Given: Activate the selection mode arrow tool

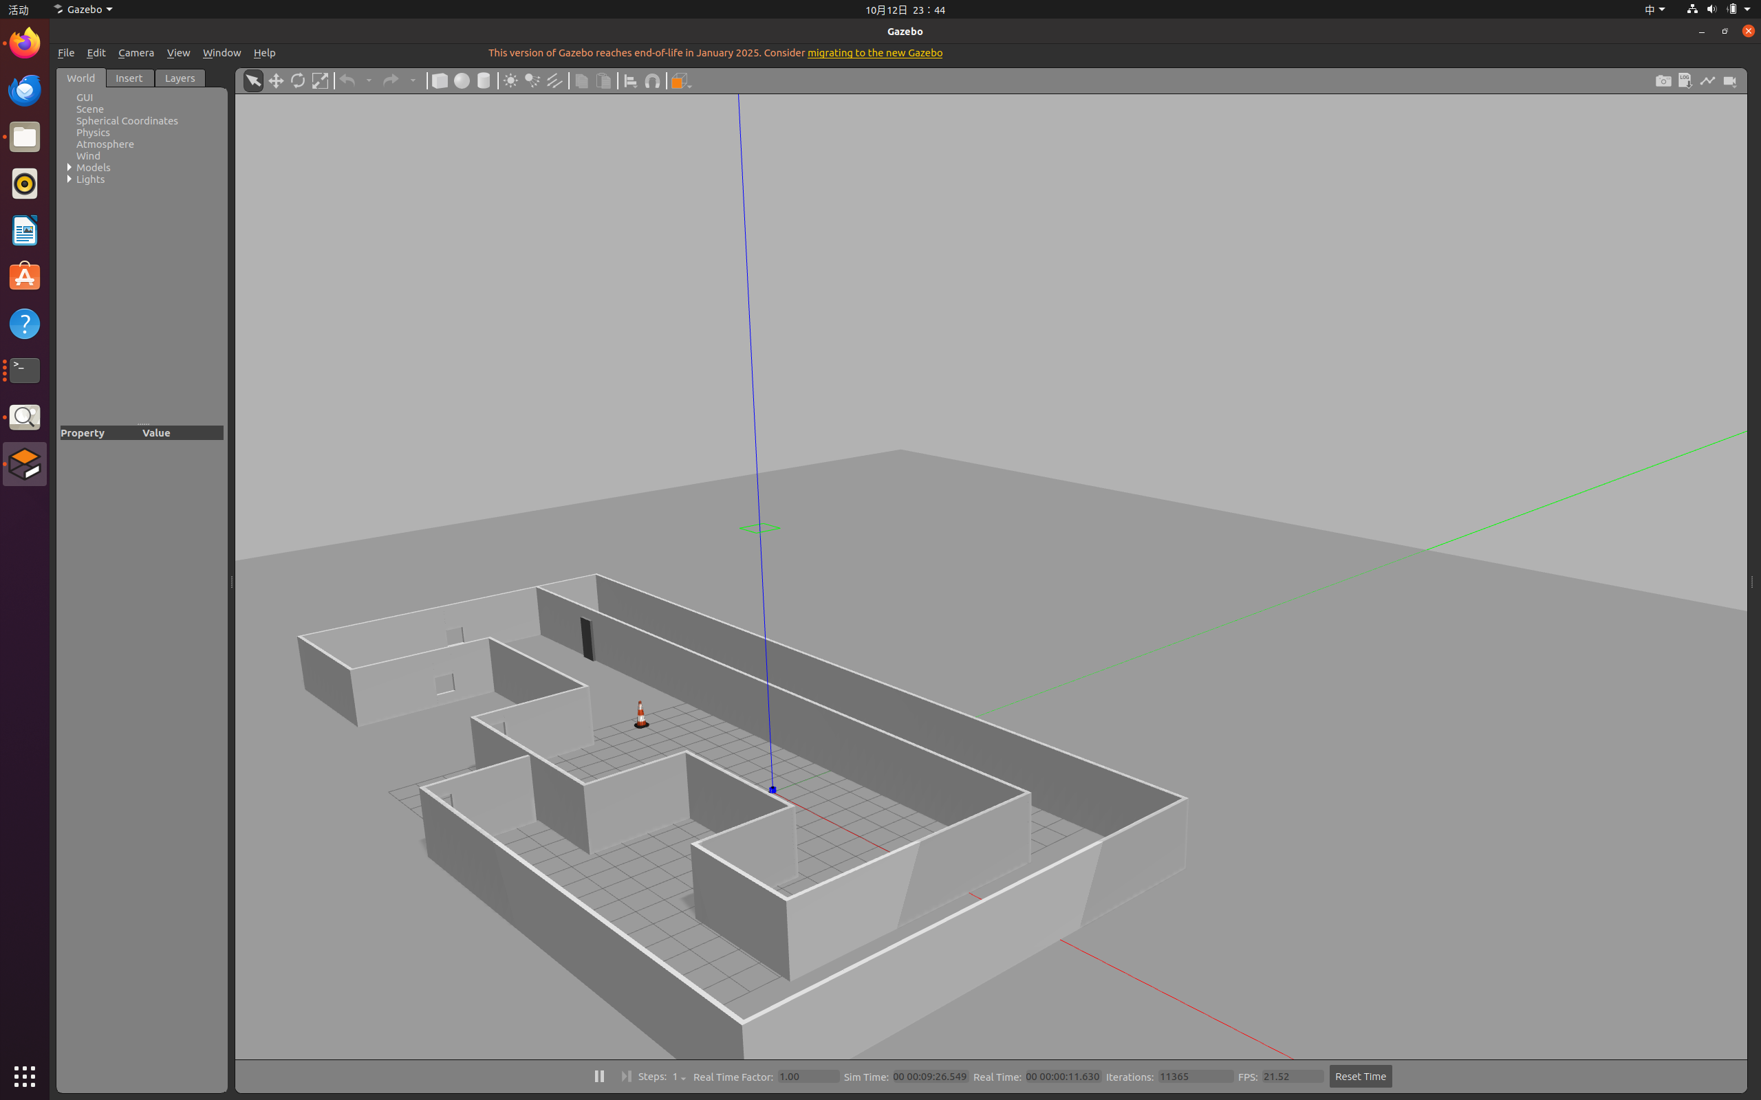Looking at the screenshot, I should (x=253, y=80).
